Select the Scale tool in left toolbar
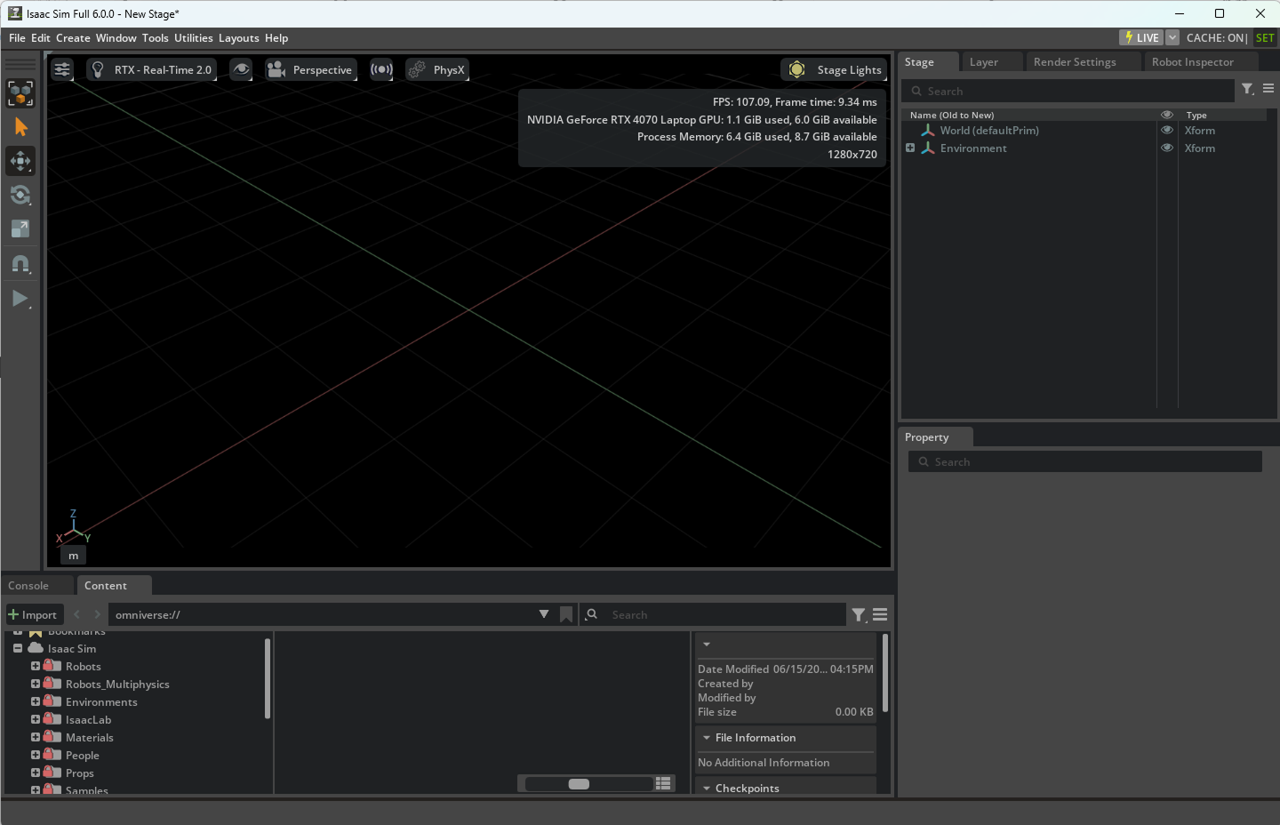The width and height of the screenshot is (1280, 825). 20,228
